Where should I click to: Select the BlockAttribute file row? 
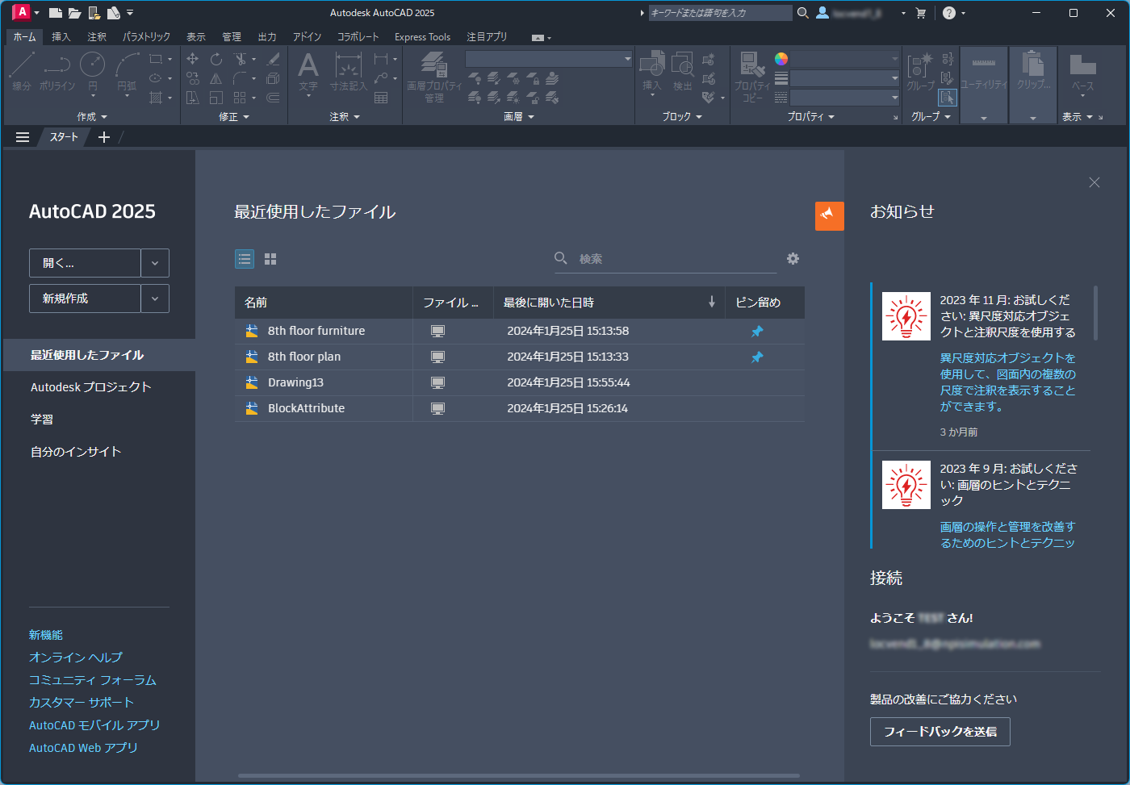click(520, 408)
